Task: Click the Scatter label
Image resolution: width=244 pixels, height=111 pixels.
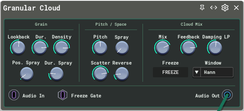Action: (x=100, y=63)
